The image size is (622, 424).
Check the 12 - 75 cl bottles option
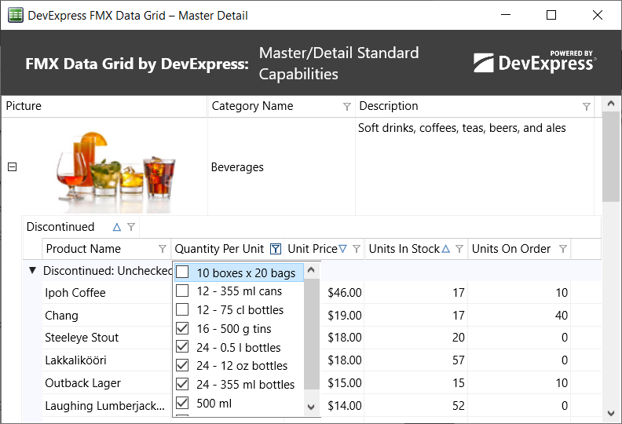coord(182,309)
